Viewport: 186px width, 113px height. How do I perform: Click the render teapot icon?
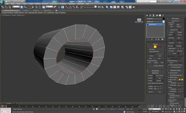[134, 7]
